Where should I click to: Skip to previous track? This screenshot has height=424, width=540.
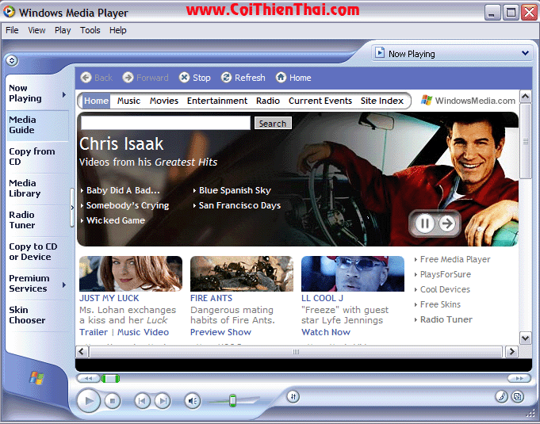[142, 401]
